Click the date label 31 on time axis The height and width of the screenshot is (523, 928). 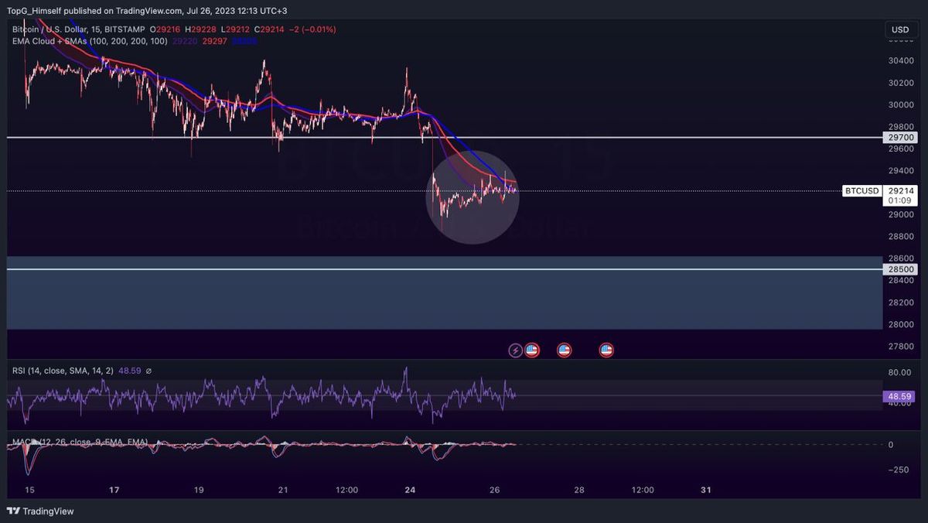(705, 490)
